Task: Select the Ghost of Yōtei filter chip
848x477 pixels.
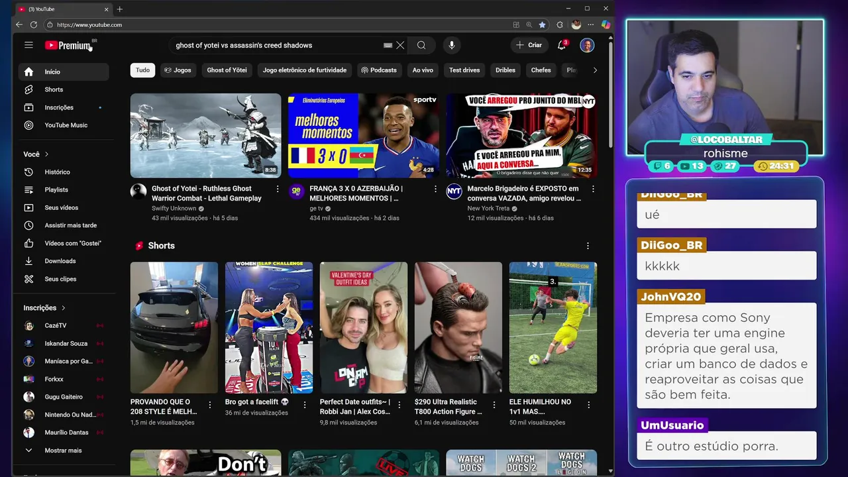Action: pos(227,70)
